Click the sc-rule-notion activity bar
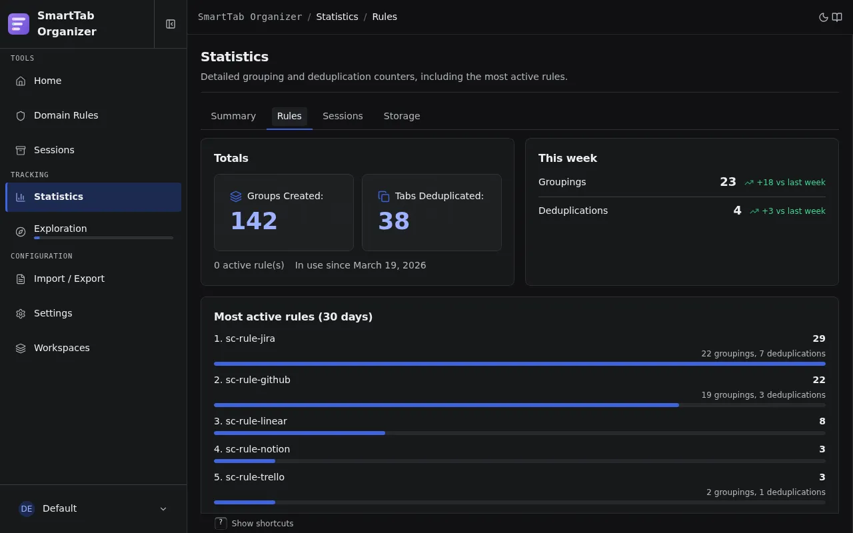 pos(520,461)
